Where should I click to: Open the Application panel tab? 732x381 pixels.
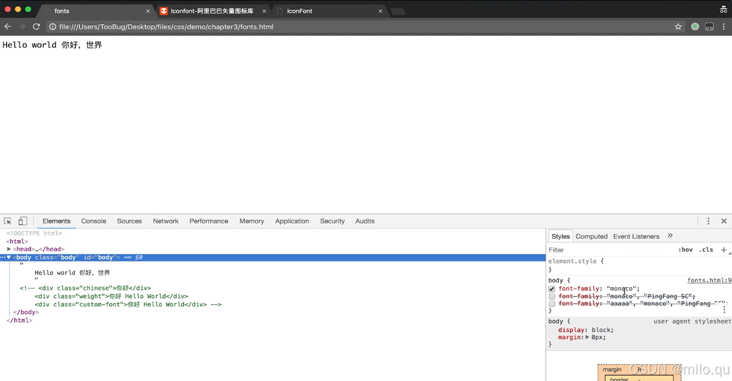pos(292,221)
